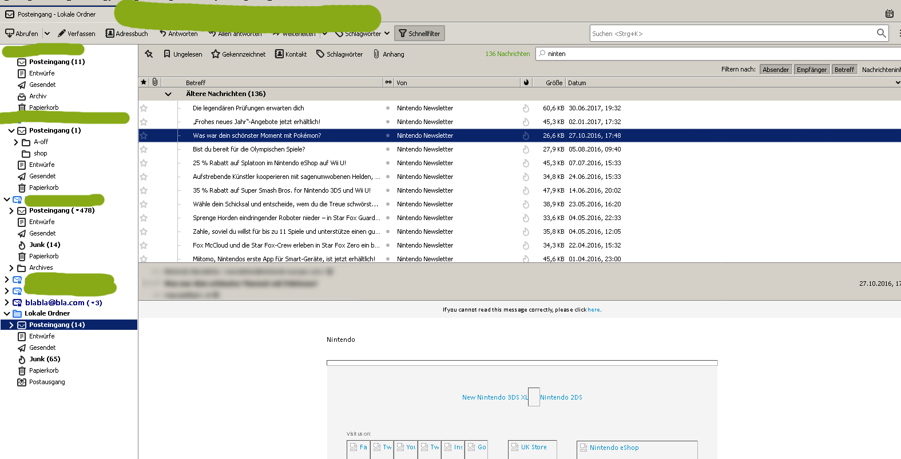901x459 pixels.
Task: Expand the A-off folder
Action: (15, 142)
